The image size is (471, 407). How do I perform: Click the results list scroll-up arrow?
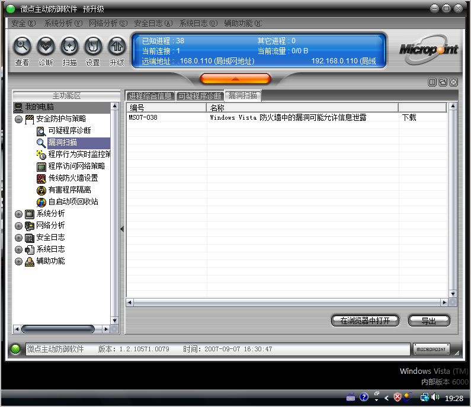(453, 106)
